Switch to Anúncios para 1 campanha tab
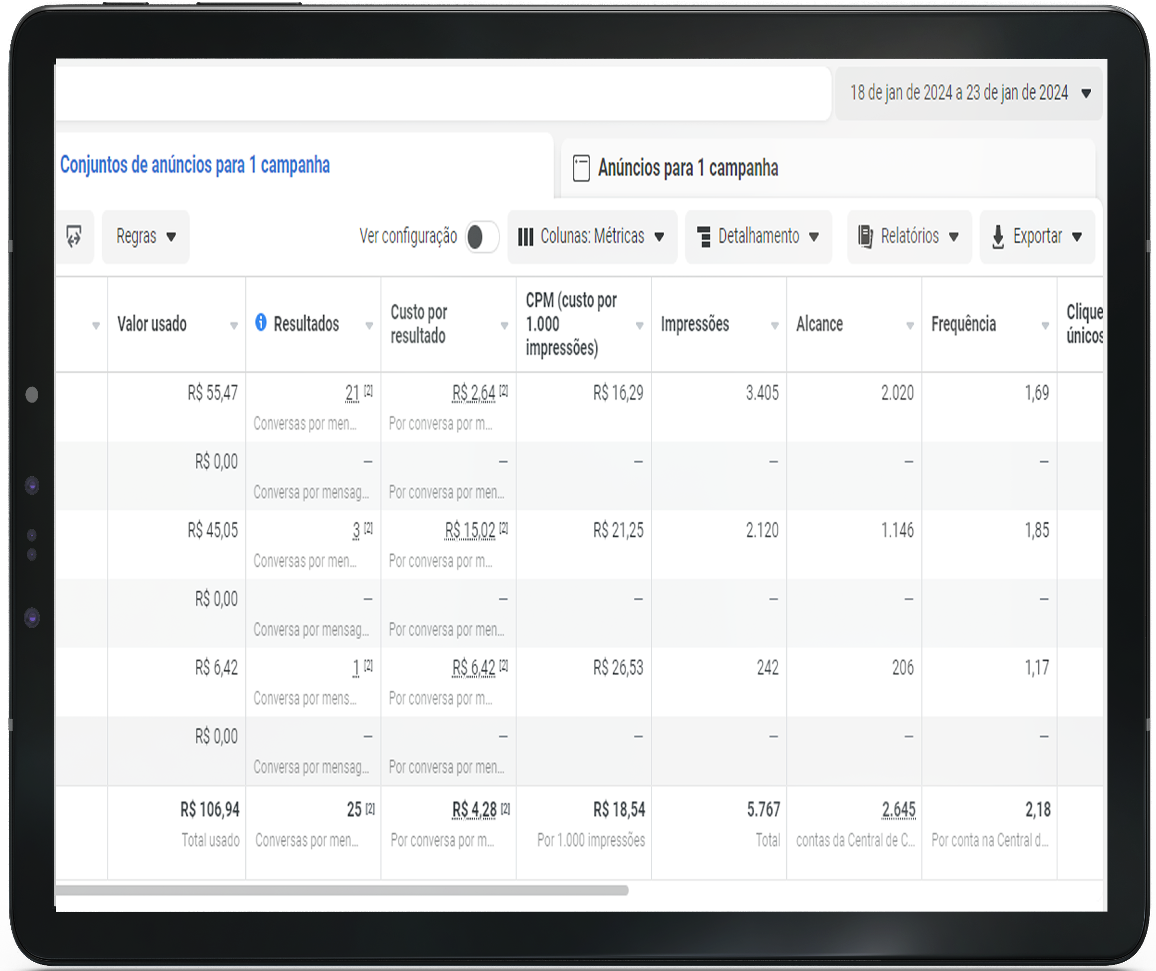This screenshot has height=971, width=1156. tap(688, 168)
